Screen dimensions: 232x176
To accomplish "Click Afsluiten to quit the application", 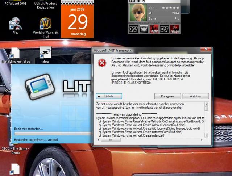I will click(x=195, y=96).
